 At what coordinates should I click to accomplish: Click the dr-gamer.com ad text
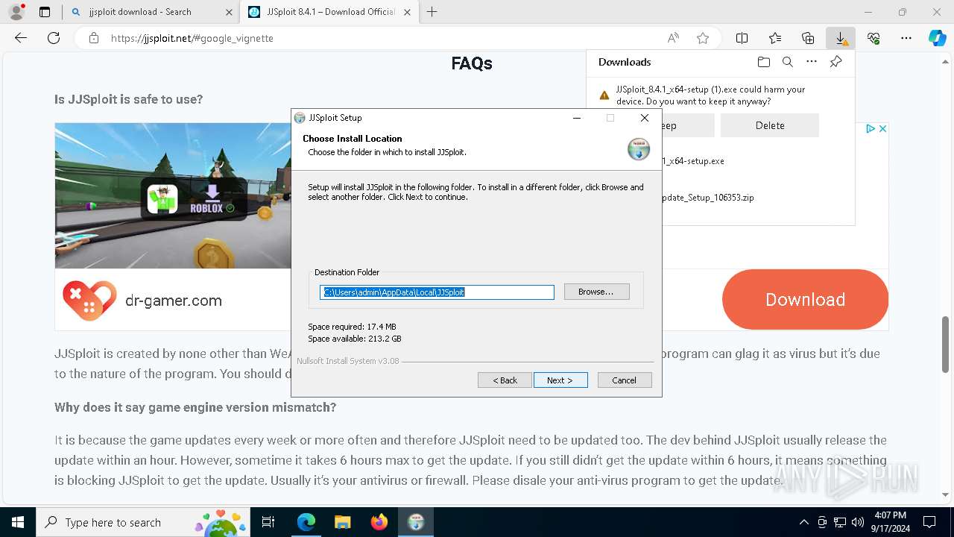174,301
